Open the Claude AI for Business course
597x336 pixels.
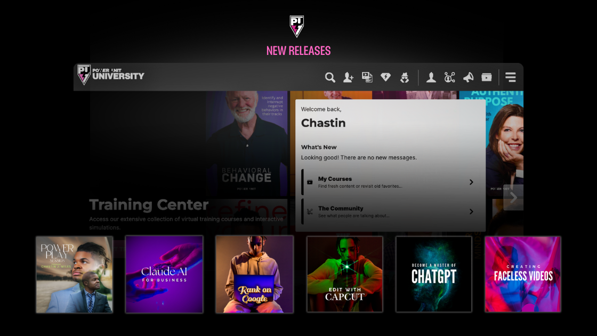tap(164, 274)
